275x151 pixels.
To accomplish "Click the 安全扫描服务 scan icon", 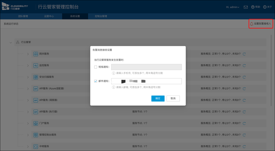I will click(x=36, y=77).
